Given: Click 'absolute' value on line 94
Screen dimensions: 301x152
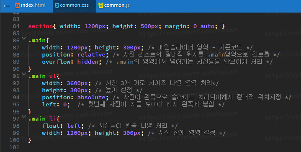Looking at the screenshot, I should pos(91,97).
